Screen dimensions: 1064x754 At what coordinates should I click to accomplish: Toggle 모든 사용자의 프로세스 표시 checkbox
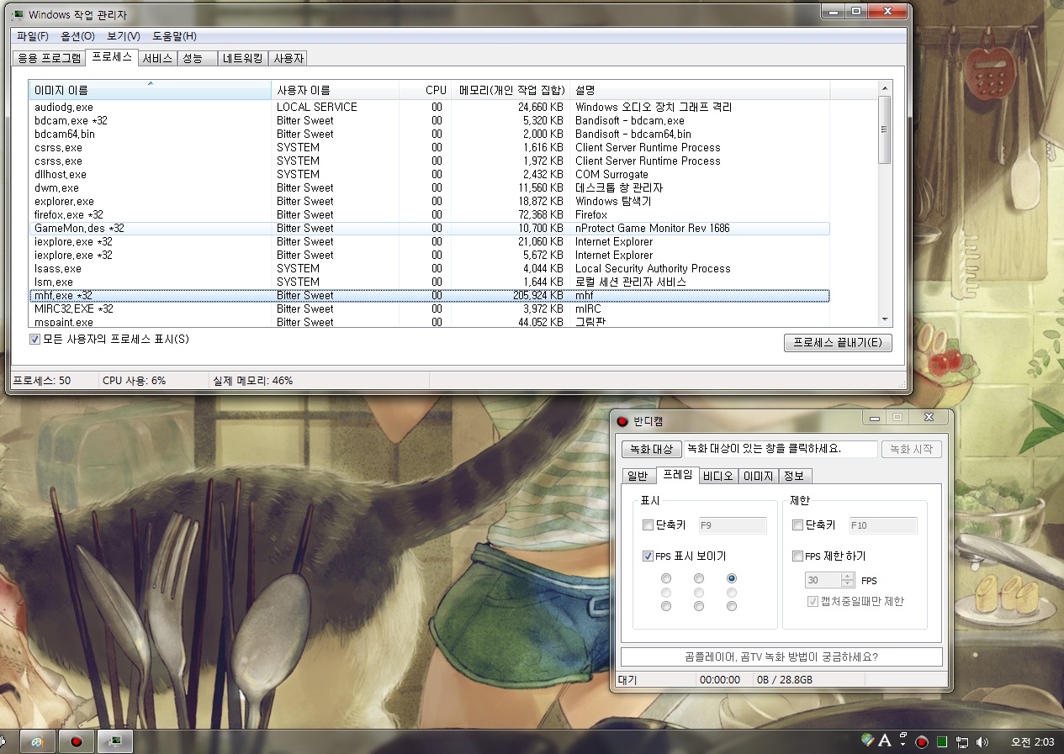point(34,339)
